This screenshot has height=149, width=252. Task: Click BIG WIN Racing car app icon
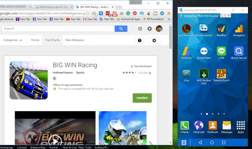tap(28, 80)
